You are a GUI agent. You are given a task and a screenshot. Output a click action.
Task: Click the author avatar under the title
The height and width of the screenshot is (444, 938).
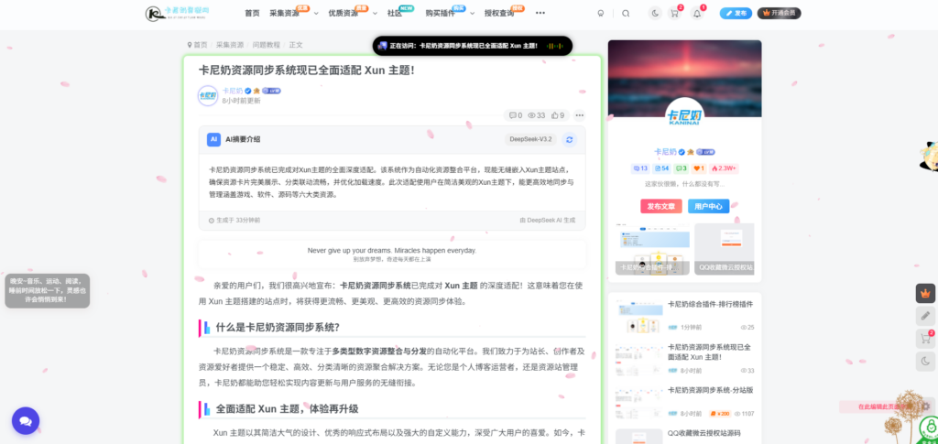click(208, 95)
